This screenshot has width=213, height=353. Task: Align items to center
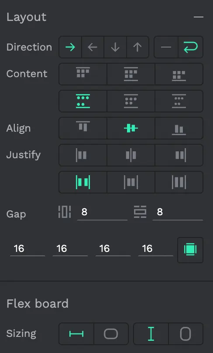(131, 128)
